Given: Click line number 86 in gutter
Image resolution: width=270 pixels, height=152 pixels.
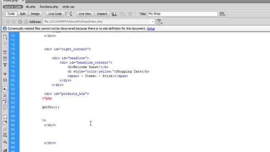Looking at the screenshot, I should pyautogui.click(x=13, y=107).
